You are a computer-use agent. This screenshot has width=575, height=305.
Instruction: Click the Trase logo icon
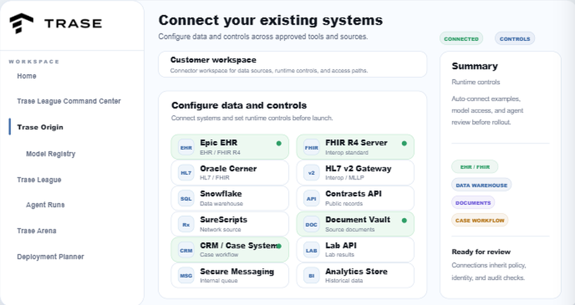21,23
